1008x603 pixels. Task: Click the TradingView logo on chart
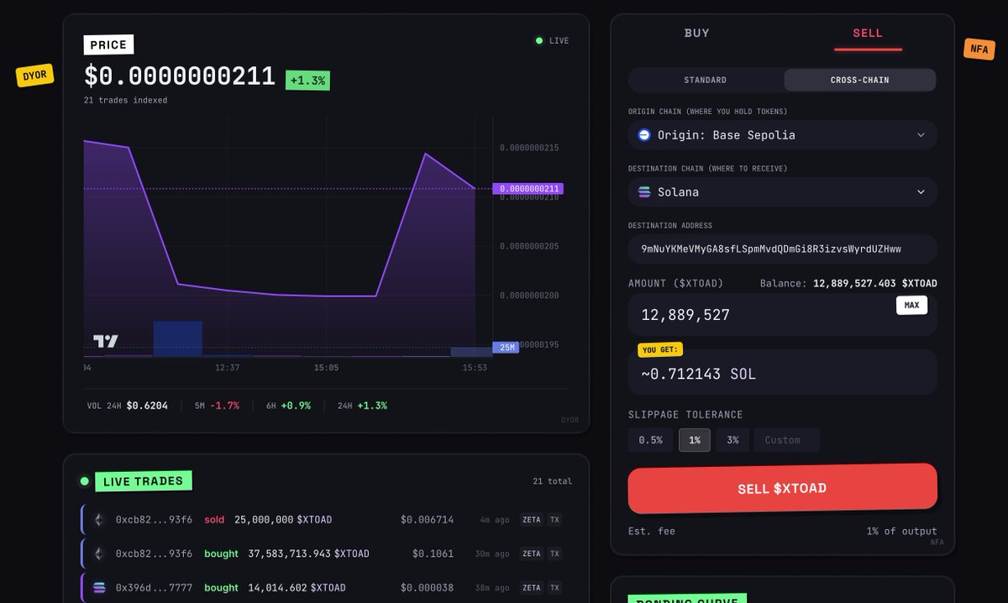(105, 341)
